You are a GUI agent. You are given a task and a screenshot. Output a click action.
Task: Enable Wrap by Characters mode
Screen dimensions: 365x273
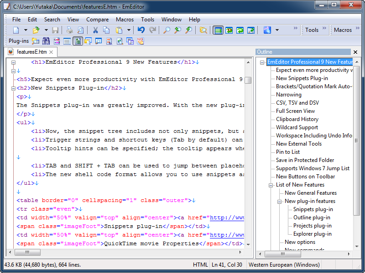pos(229,30)
